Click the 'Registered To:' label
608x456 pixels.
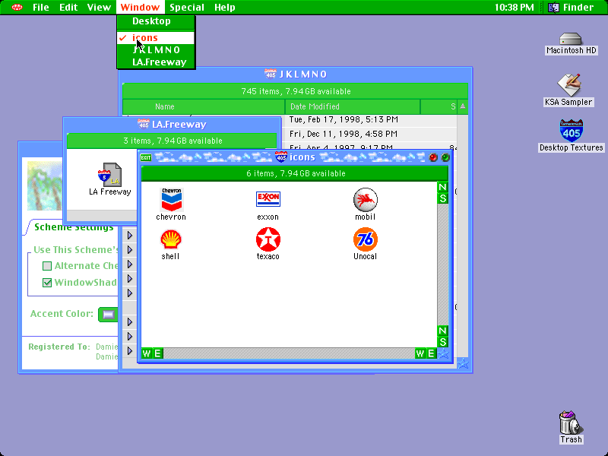pyautogui.click(x=59, y=347)
